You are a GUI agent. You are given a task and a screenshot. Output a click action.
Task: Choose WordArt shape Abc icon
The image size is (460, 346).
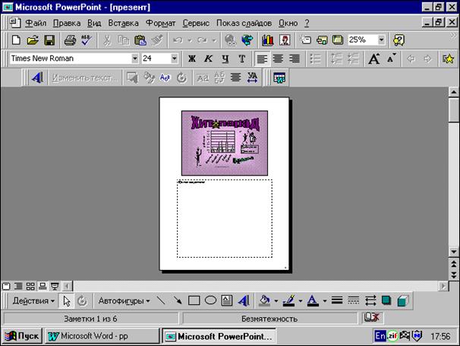165,78
